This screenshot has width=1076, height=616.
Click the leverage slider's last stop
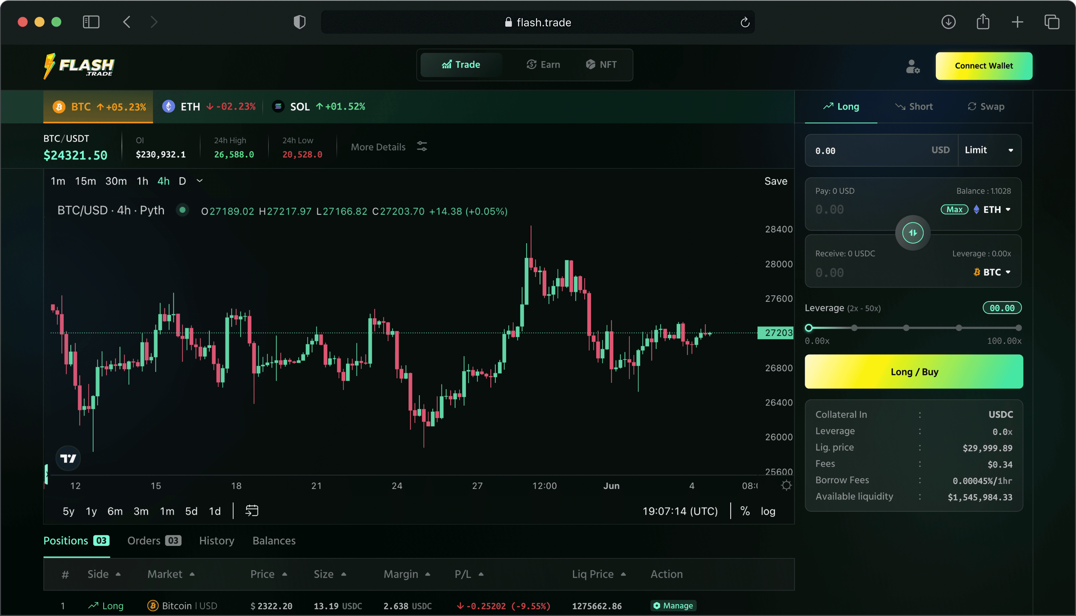1019,328
